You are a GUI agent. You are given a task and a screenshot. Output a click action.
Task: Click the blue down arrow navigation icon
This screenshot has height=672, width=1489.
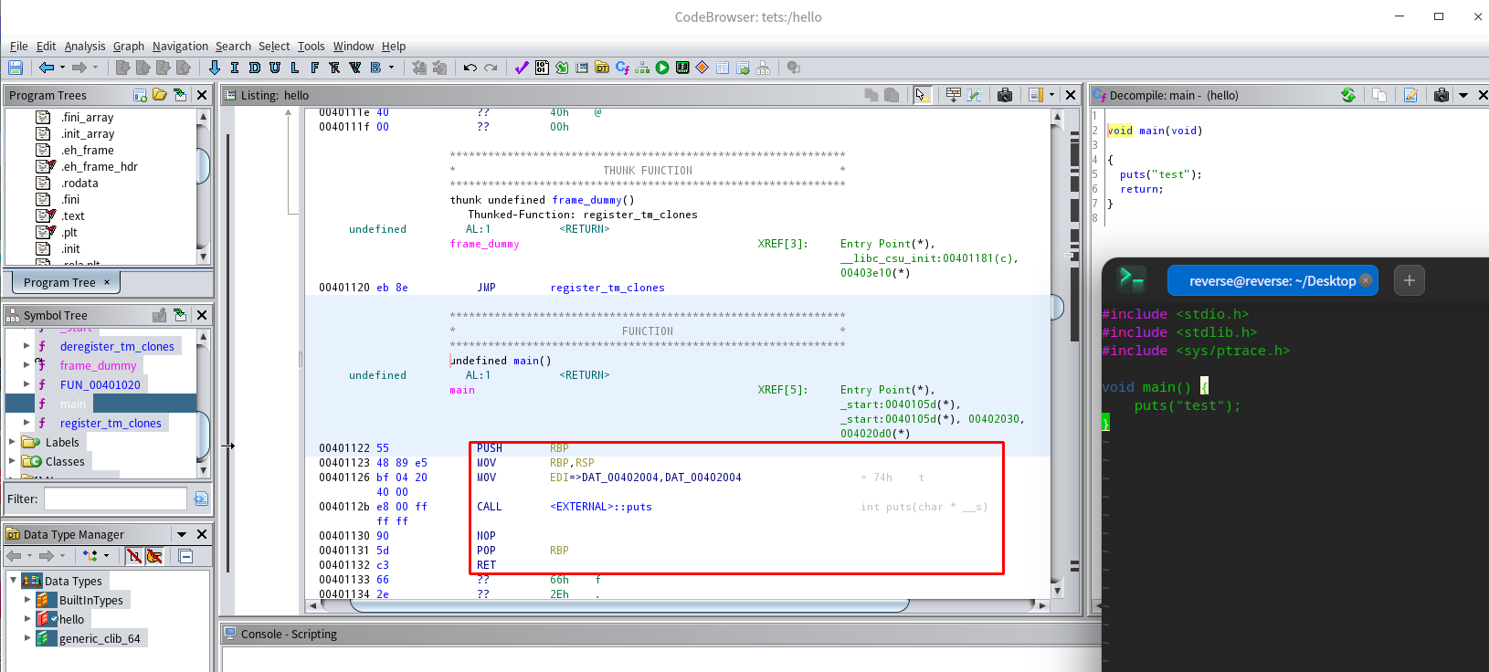[x=215, y=68]
